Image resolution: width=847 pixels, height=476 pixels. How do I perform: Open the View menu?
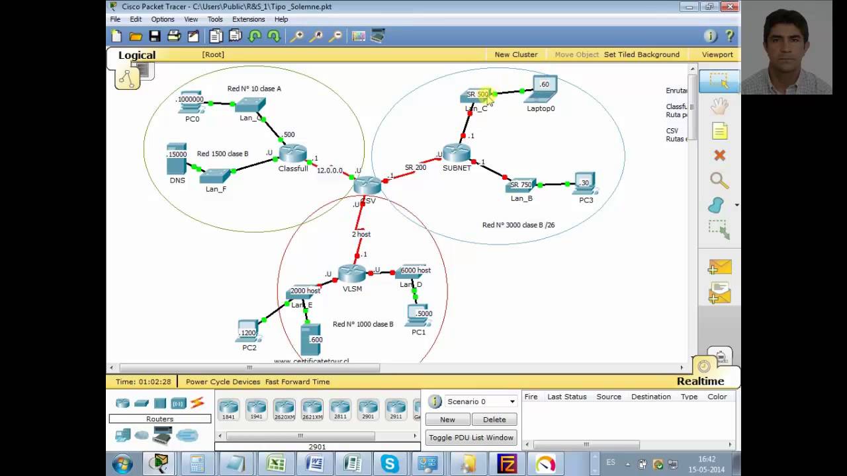pos(191,19)
